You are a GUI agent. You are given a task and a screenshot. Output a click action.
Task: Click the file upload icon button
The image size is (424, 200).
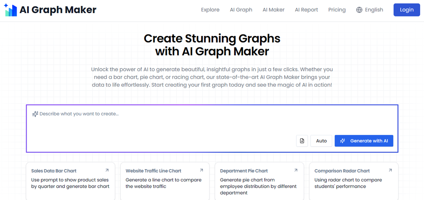point(302,141)
